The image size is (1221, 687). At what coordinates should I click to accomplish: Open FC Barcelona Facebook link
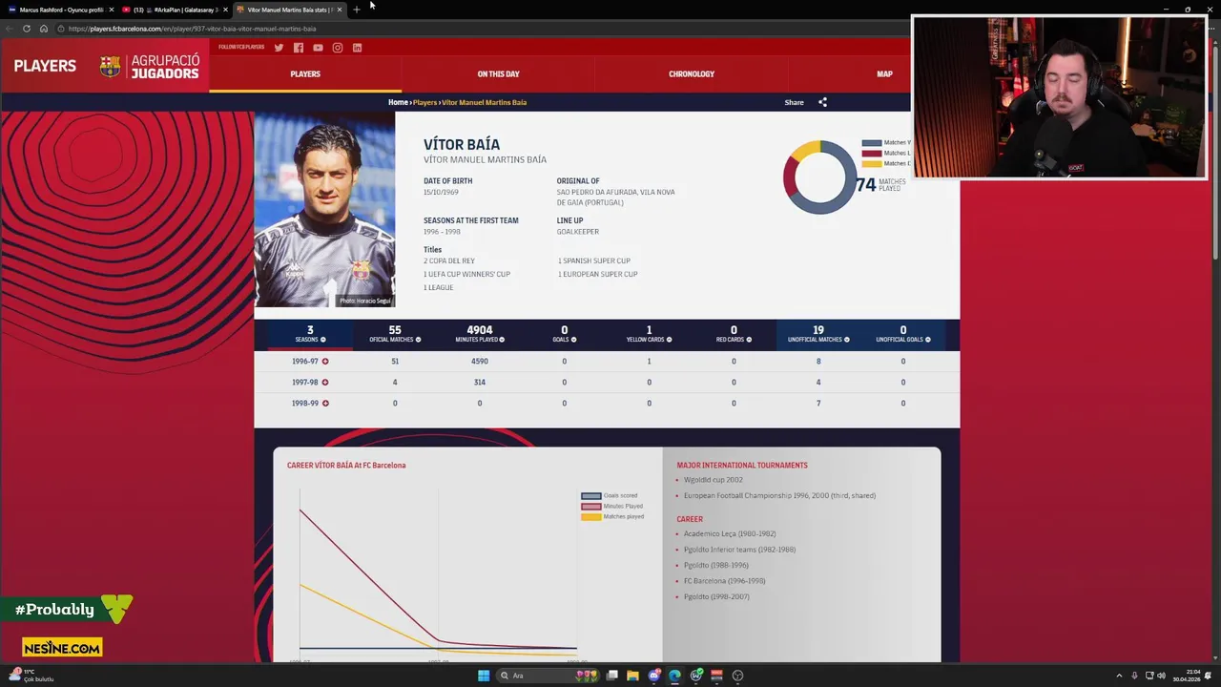click(x=299, y=48)
